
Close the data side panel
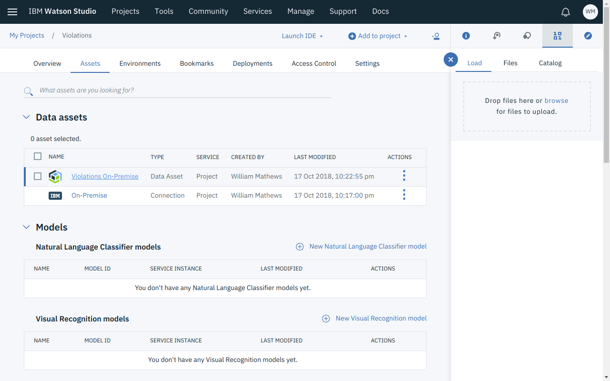point(451,60)
